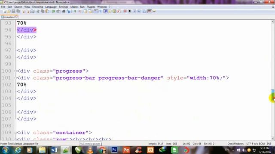Collapse the fold marker on line 100

15,71
